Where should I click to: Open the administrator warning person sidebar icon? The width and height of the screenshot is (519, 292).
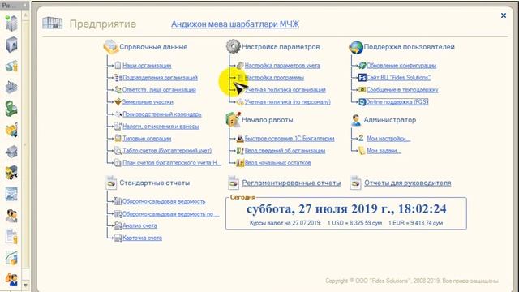[11, 279]
